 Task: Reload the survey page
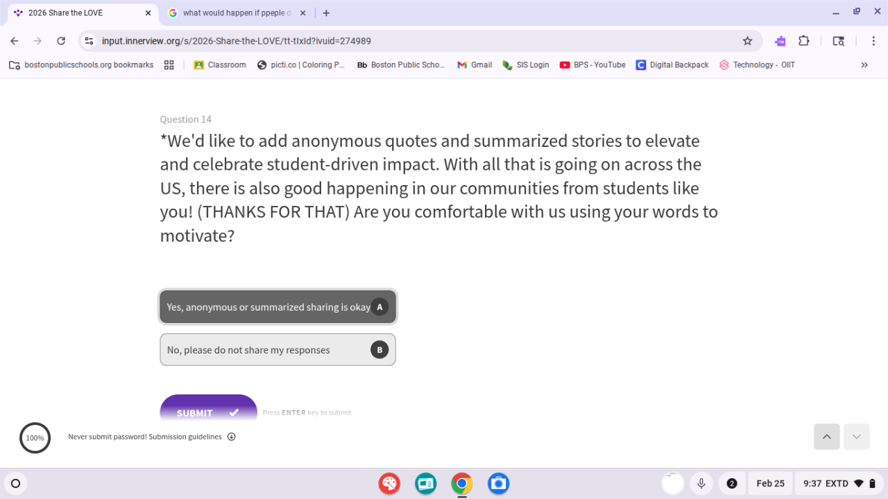point(61,41)
